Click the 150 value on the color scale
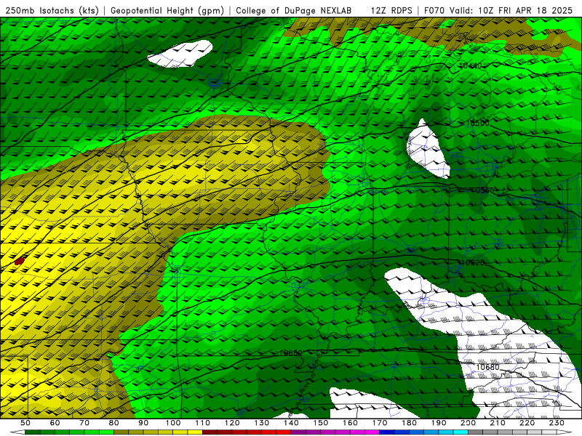The height and width of the screenshot is (436, 582). [321, 423]
